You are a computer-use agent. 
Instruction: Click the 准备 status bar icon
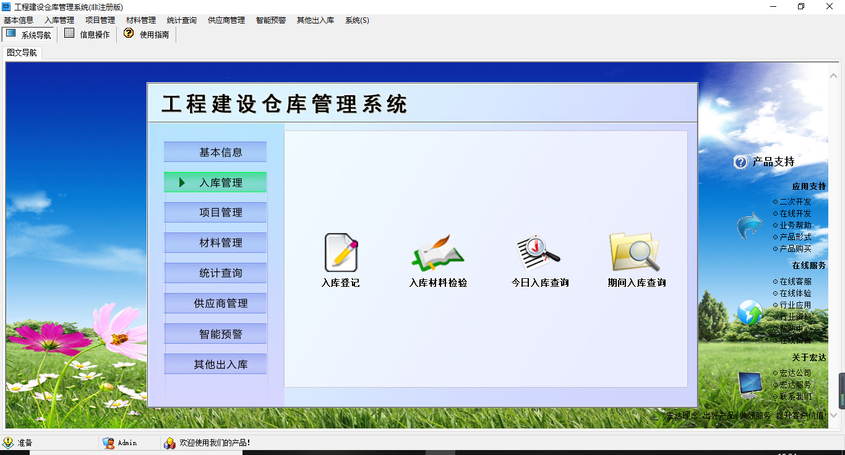(8, 443)
